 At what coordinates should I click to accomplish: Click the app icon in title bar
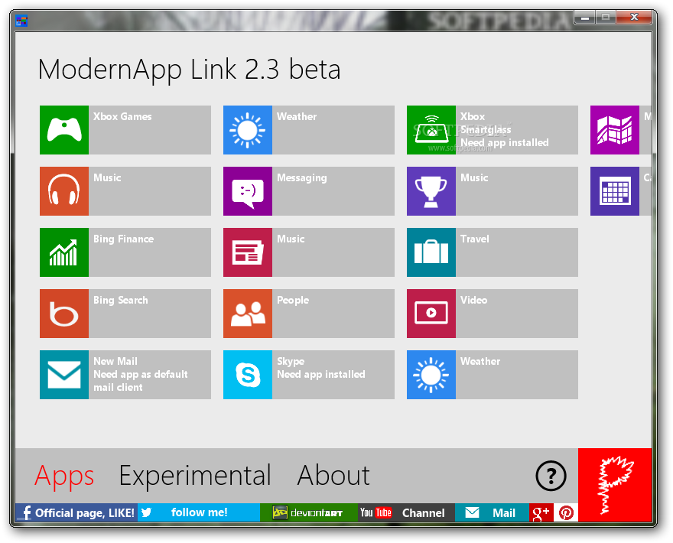pyautogui.click(x=21, y=20)
